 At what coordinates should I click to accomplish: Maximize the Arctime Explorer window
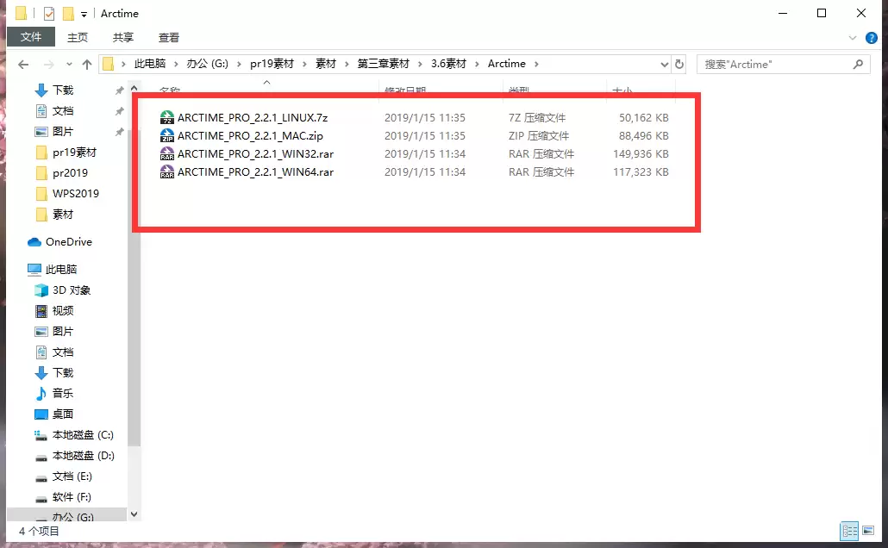click(x=822, y=13)
